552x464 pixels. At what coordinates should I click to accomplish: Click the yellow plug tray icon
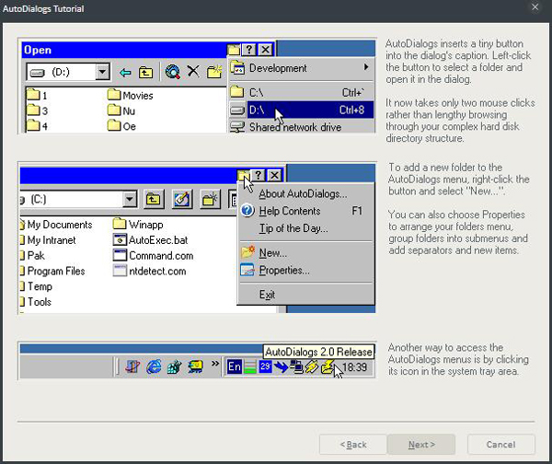(312, 366)
